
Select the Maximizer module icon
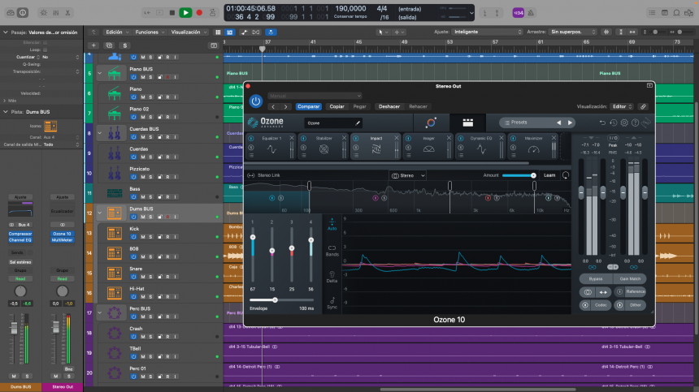click(x=534, y=149)
